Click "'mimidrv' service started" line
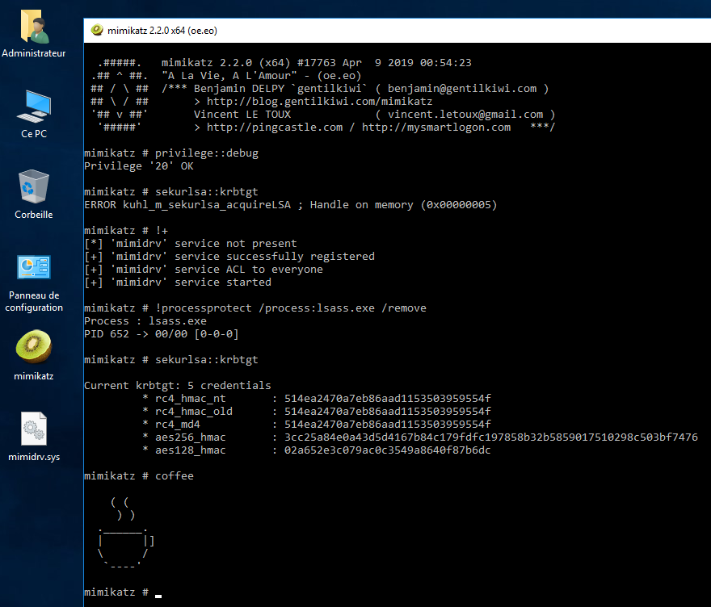 (178, 283)
